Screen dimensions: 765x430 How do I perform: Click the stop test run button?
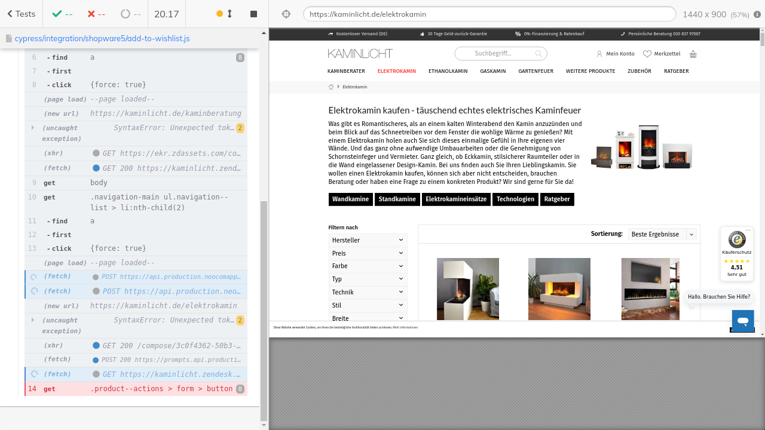[253, 14]
